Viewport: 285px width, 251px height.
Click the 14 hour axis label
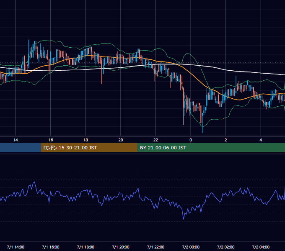click(16, 140)
